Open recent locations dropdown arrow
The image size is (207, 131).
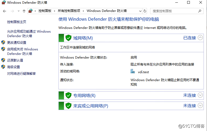(x=19, y=11)
